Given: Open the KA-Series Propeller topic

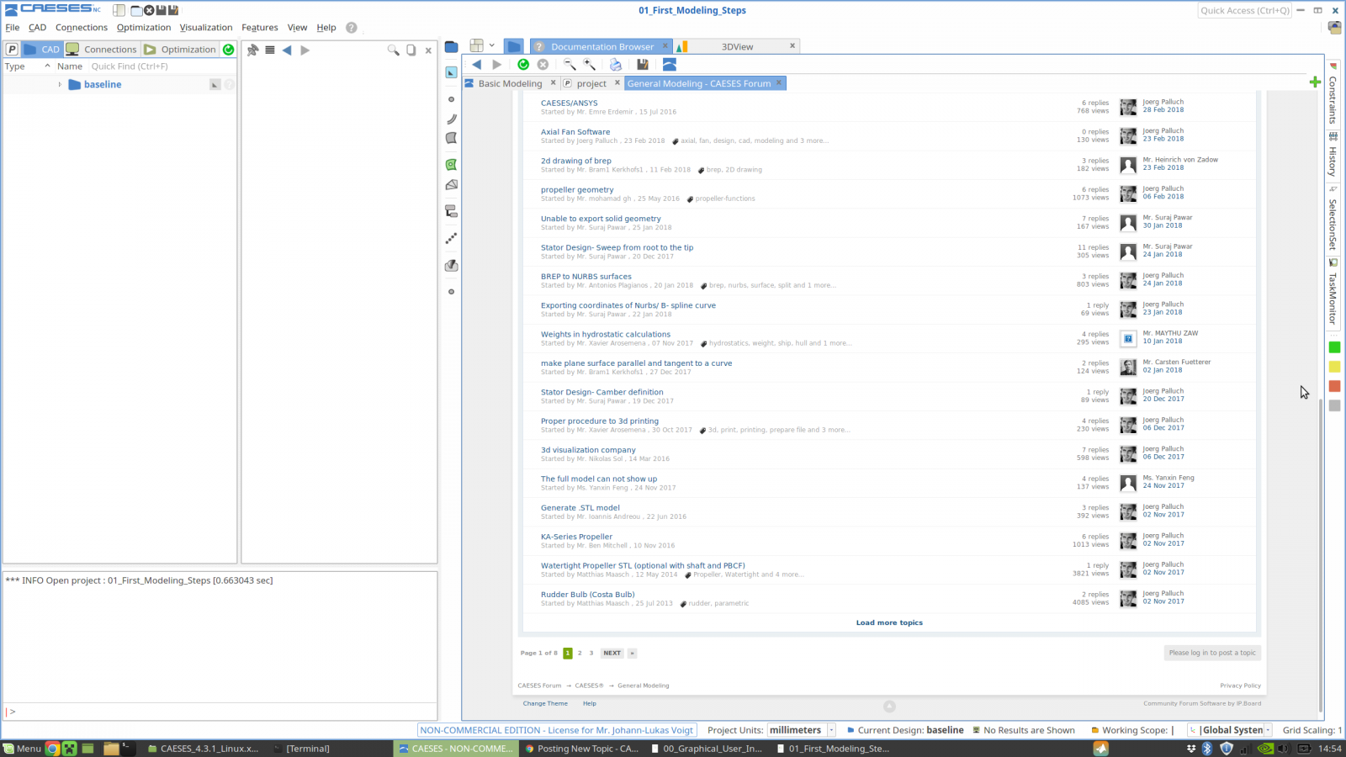Looking at the screenshot, I should [x=576, y=537].
